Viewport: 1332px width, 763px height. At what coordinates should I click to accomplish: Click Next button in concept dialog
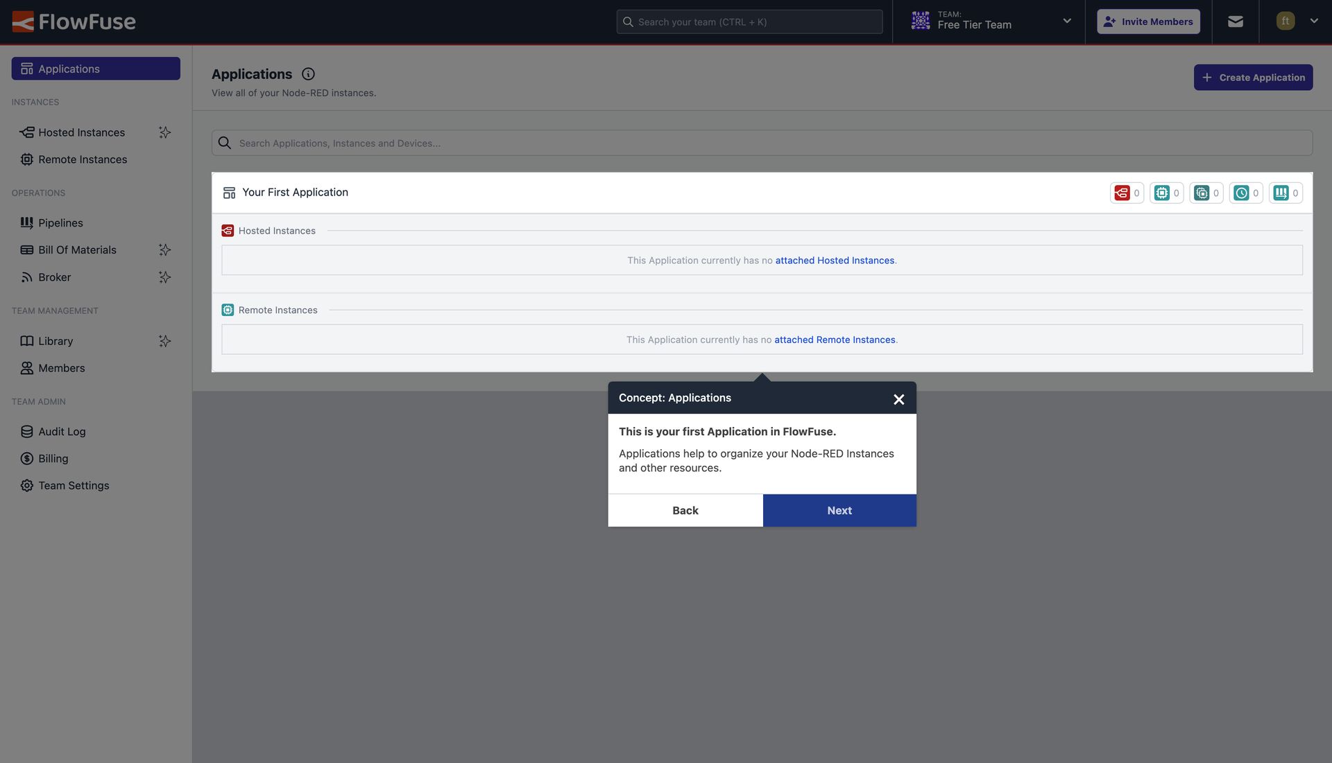click(x=839, y=510)
